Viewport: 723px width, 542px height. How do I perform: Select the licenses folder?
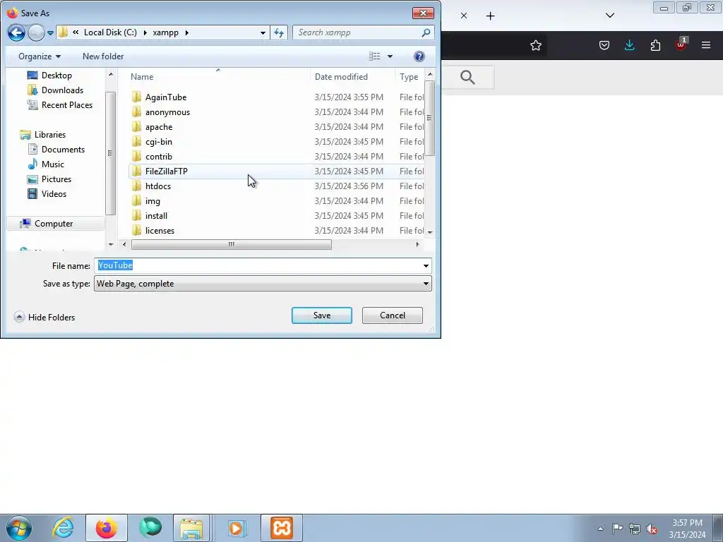click(x=276, y=231)
